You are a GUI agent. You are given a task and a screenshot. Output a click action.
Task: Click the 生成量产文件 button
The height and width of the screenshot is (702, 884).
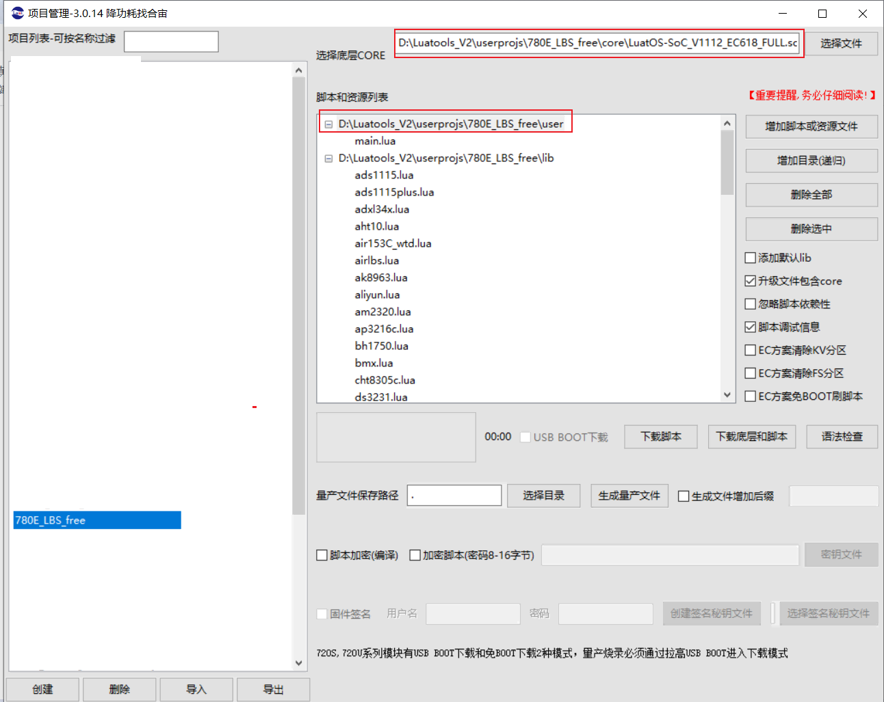pyautogui.click(x=629, y=496)
